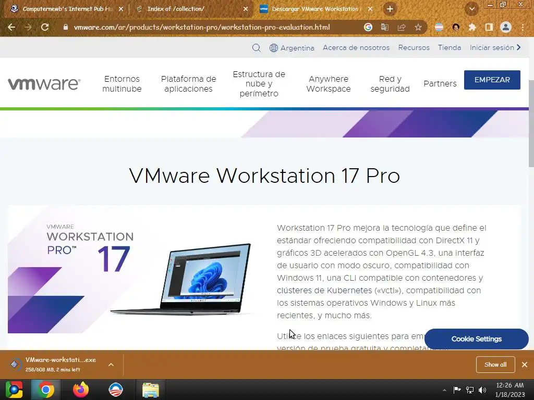Launch Firefox from the taskbar
The height and width of the screenshot is (400, 534).
coord(81,390)
